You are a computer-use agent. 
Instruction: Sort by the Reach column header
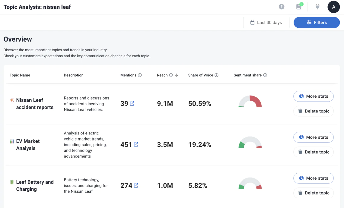[x=162, y=75]
